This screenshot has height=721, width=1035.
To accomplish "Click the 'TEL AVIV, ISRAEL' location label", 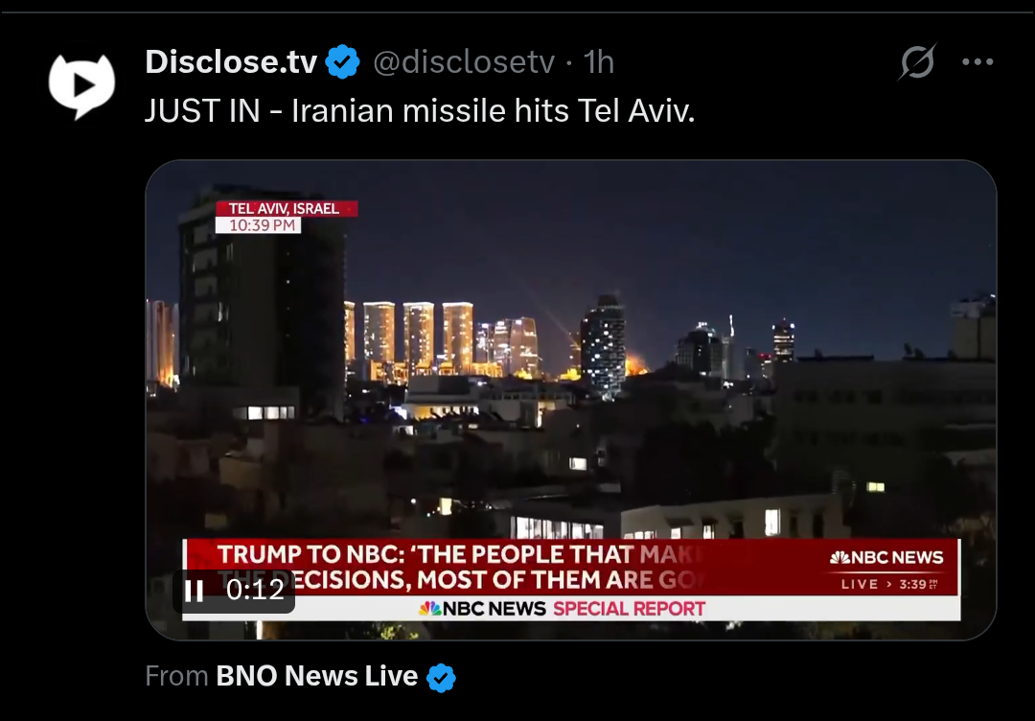I will pyautogui.click(x=286, y=209).
